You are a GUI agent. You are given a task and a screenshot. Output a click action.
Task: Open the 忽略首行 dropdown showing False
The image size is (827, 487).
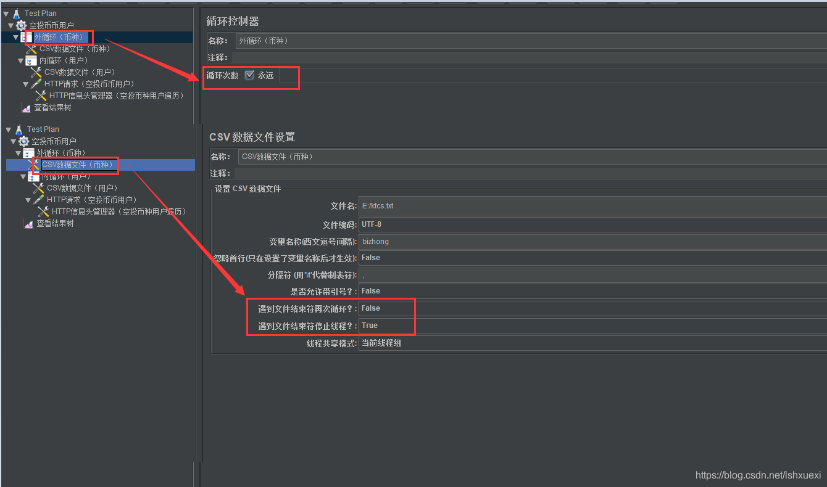592,258
